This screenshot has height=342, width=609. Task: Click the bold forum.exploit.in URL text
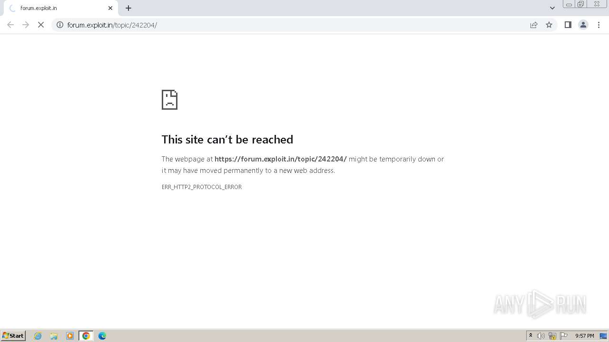tap(281, 159)
